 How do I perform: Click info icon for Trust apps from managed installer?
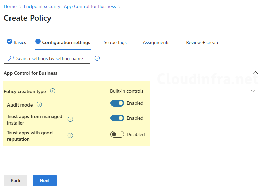click(70, 119)
